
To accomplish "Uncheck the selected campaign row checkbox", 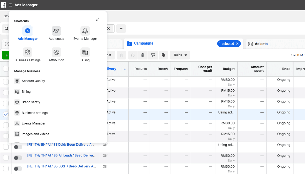I will tap(6, 114).
